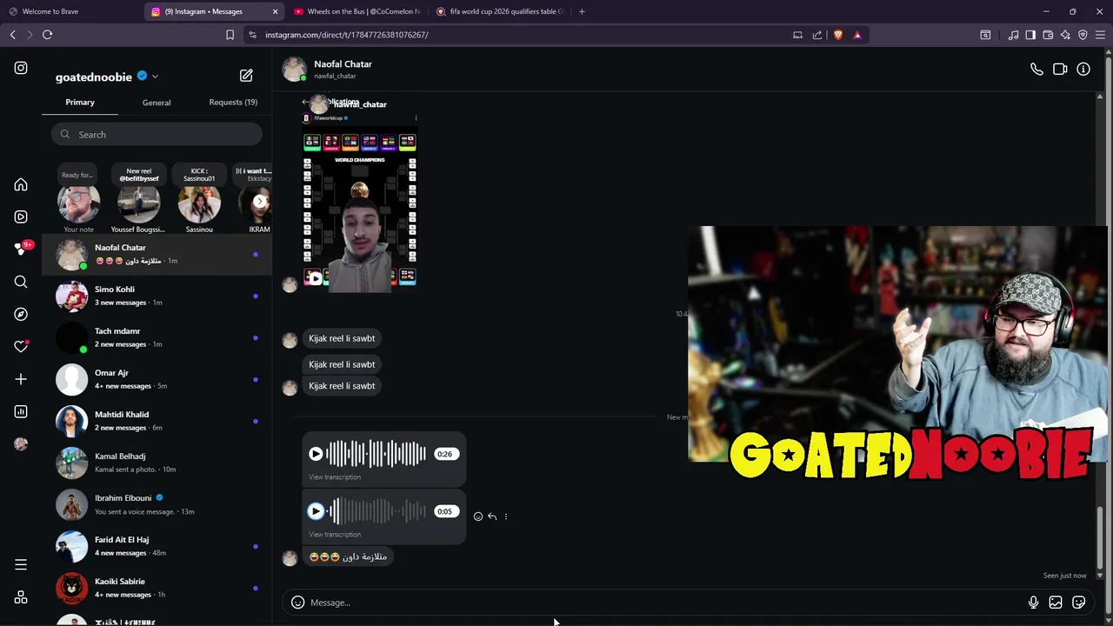Open Instagram logo home link
Viewport: 1113px width, 626px height.
[21, 68]
